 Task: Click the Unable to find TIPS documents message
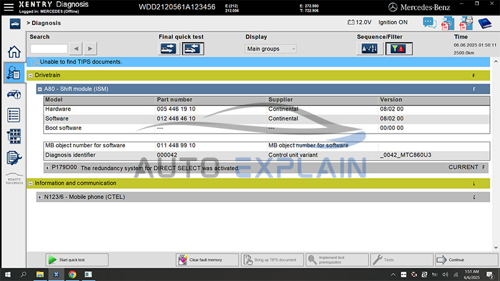coord(81,62)
